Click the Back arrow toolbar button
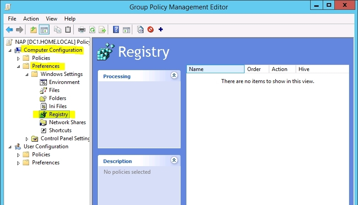Screen dimensions: 358x205 pyautogui.click(x=9, y=30)
